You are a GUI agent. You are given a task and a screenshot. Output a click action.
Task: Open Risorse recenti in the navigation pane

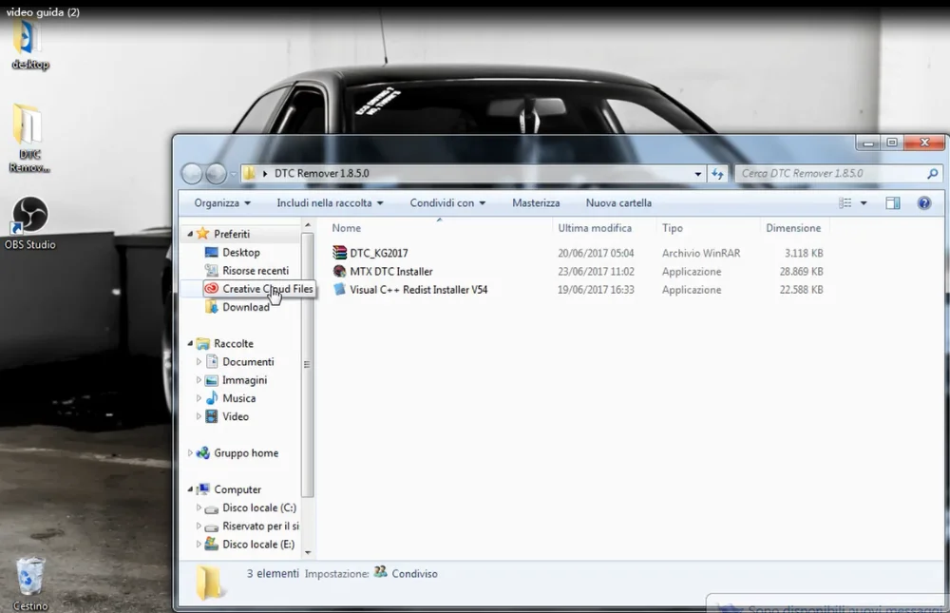pyautogui.click(x=255, y=271)
